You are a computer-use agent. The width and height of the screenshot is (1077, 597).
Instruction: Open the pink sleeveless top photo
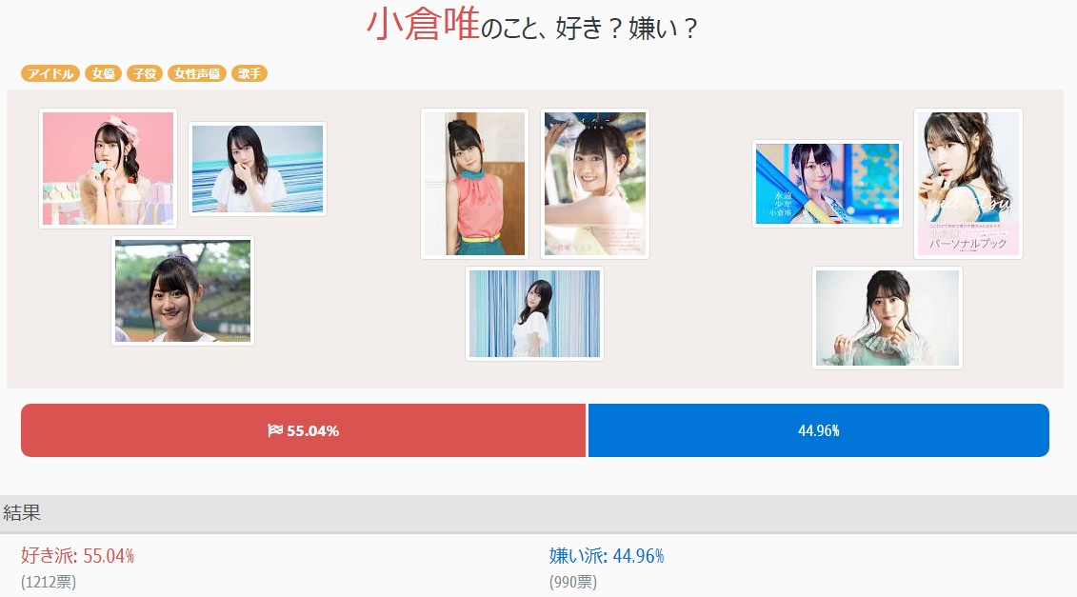tap(474, 184)
